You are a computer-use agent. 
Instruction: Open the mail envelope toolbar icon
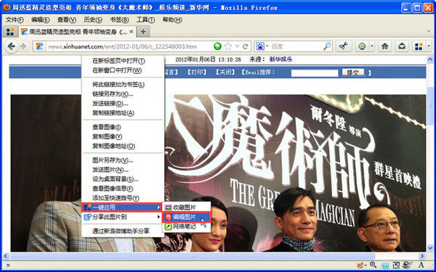pyautogui.click(x=402, y=46)
